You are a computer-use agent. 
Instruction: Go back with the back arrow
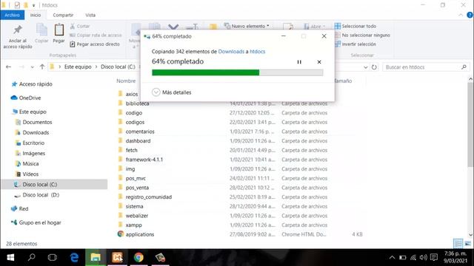(8, 67)
